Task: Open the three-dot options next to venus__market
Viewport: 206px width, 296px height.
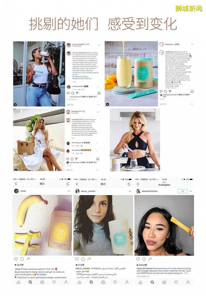Action: pyautogui.click(x=130, y=191)
